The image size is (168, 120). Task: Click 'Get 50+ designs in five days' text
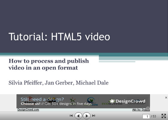[68, 104]
